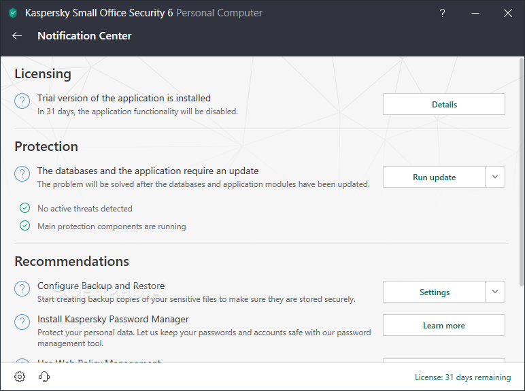Click the 'Notification Center' heading
Viewport: 525px width, 391px height.
(x=84, y=36)
